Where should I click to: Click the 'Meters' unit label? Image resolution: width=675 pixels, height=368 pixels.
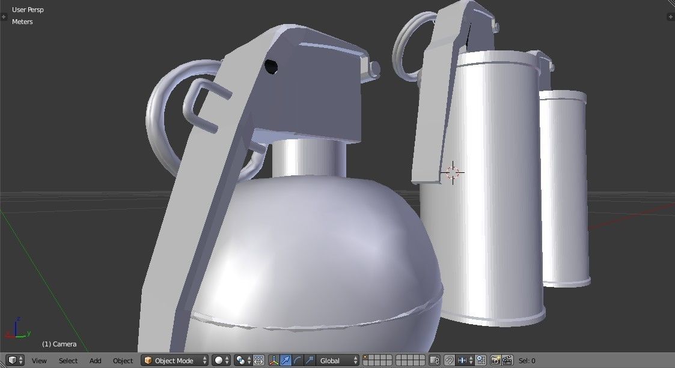(x=22, y=22)
